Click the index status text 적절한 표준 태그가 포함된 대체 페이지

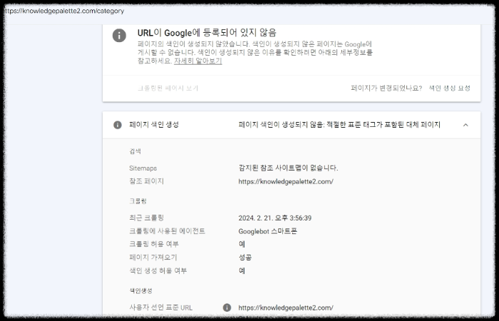[384, 125]
